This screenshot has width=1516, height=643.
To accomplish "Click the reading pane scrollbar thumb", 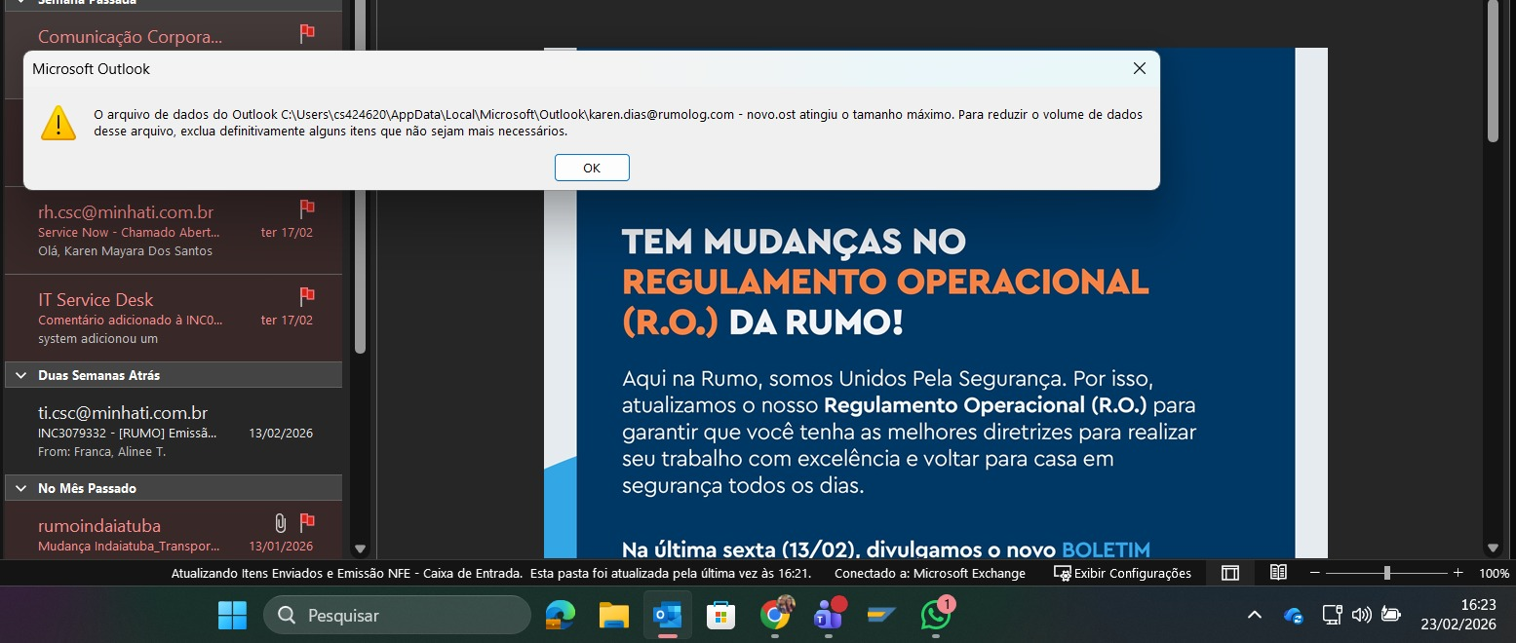I will click(x=1493, y=70).
